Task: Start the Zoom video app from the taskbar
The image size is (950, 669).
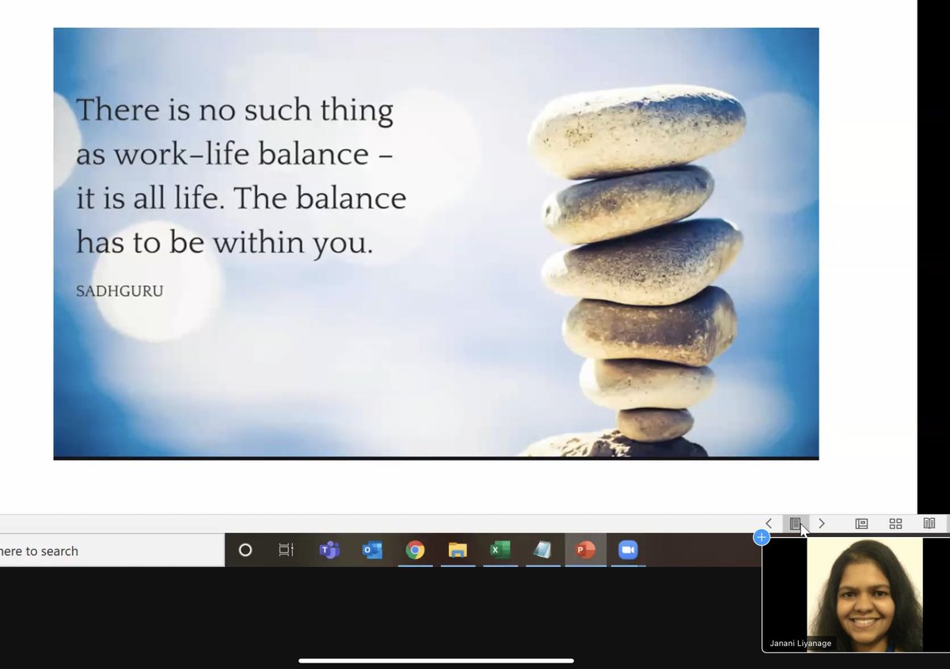Action: tap(628, 550)
